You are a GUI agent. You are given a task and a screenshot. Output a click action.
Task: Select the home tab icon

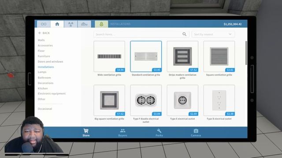coord(57,24)
